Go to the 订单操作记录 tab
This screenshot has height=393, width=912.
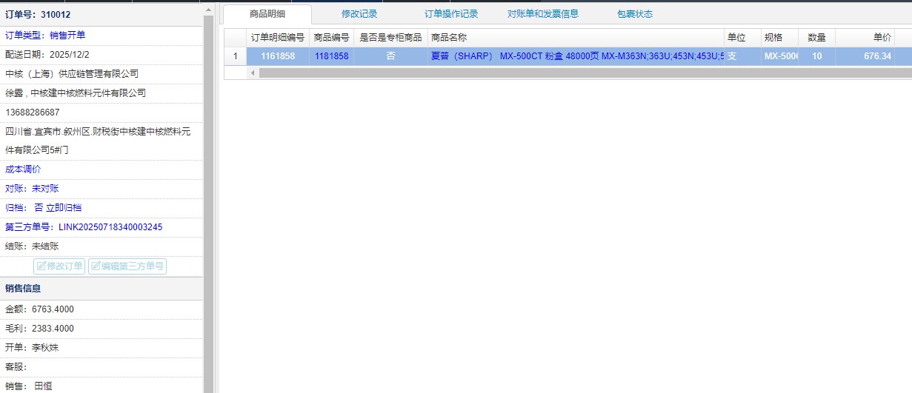coord(450,13)
